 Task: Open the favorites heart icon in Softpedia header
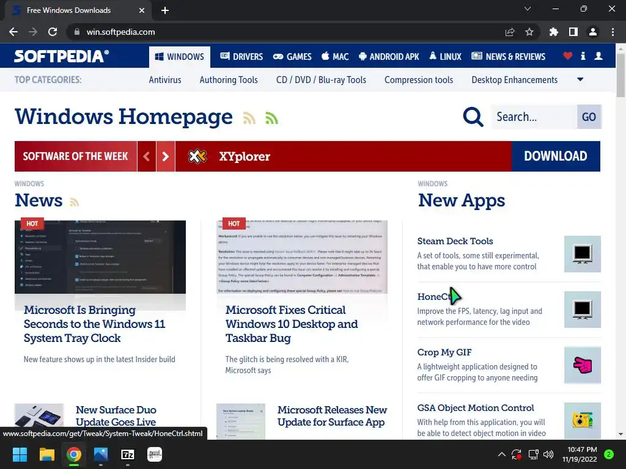coord(567,56)
